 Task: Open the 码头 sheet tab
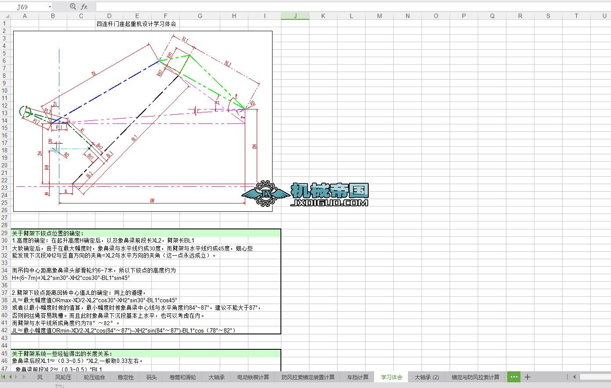tap(152, 377)
